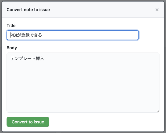The width and height of the screenshot is (166, 133).
Task: Click the Title label
Action: [11, 26]
